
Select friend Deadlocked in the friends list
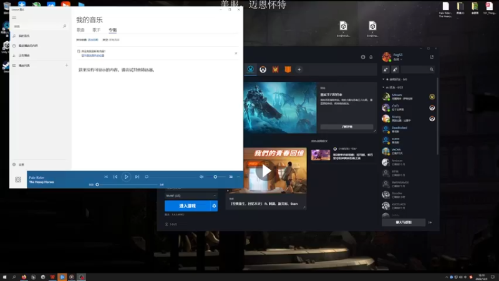(x=409, y=129)
